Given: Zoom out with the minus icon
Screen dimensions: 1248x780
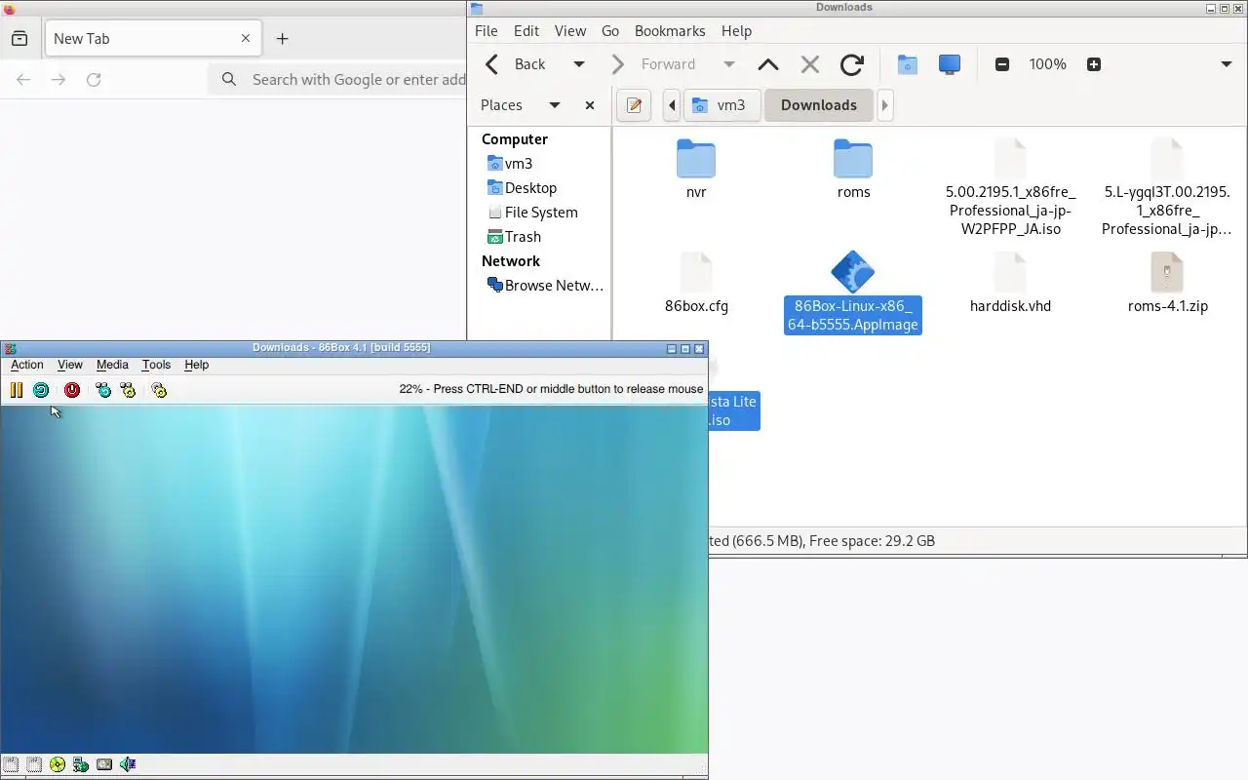Looking at the screenshot, I should tap(1001, 64).
